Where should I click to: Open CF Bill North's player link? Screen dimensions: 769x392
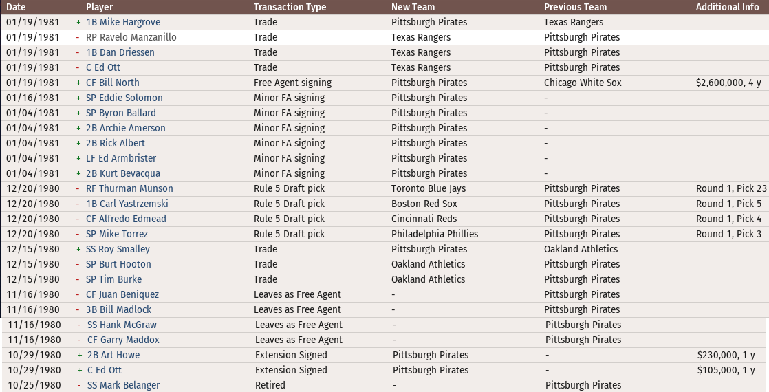click(x=113, y=83)
